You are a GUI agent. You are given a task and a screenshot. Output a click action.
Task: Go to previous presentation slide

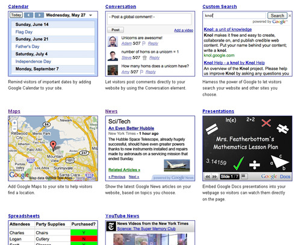coord(208,177)
